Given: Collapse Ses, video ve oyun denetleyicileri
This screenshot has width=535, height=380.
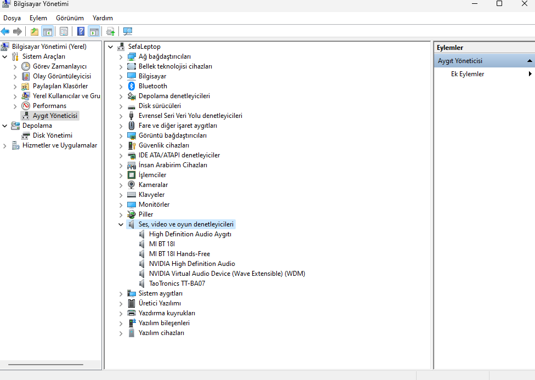Looking at the screenshot, I should coord(121,224).
